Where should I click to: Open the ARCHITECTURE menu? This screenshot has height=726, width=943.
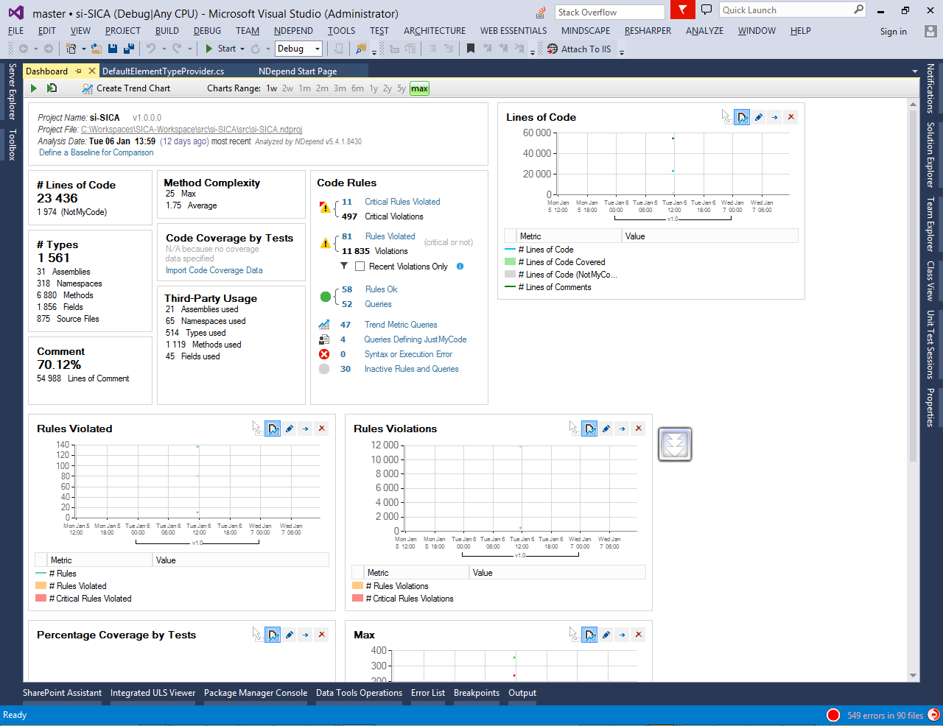coord(435,31)
